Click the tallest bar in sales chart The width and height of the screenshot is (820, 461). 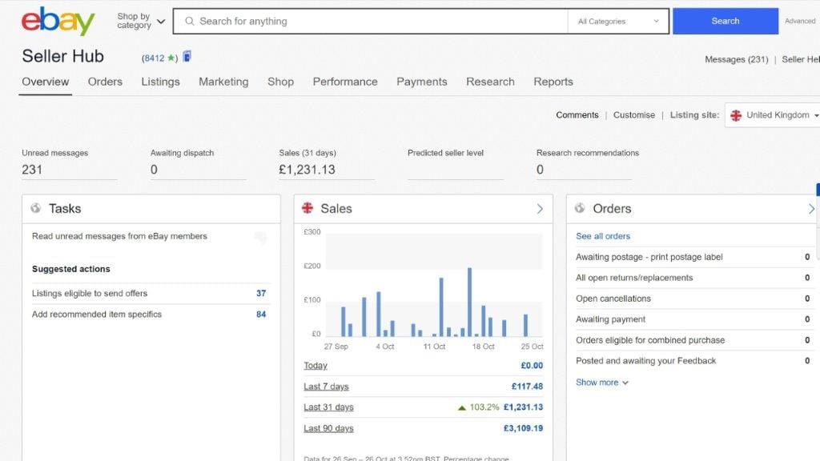click(x=469, y=302)
